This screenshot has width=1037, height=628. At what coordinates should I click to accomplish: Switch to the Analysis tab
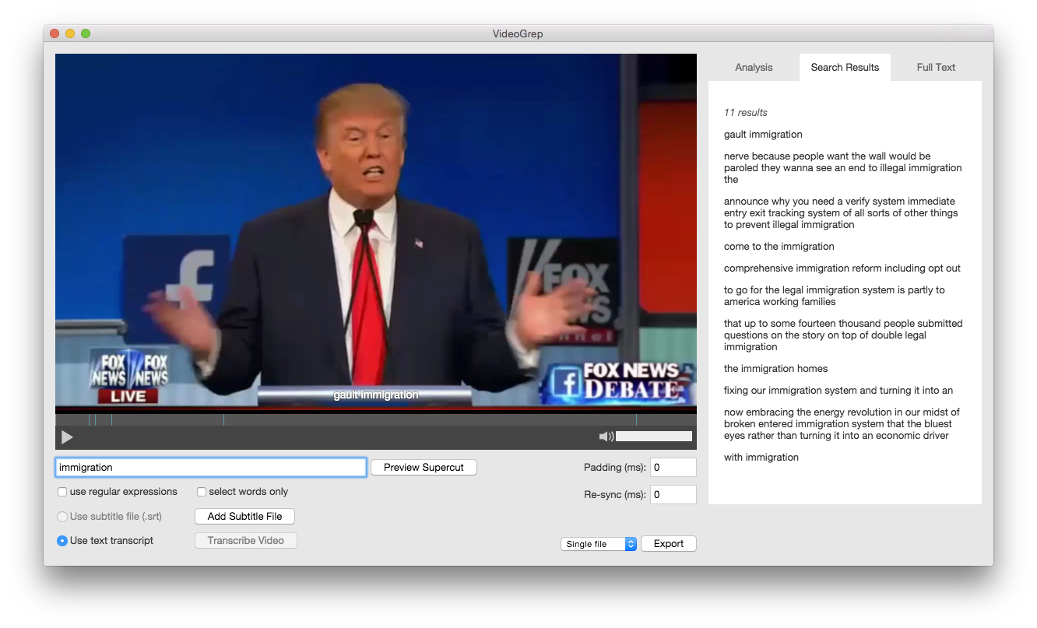click(753, 67)
